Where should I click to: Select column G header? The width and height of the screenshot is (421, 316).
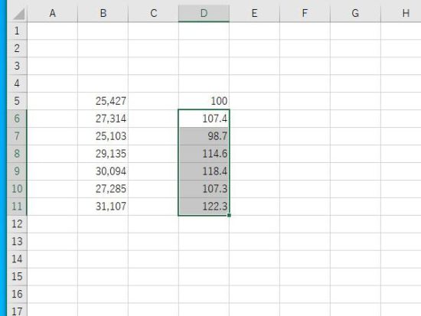tap(355, 13)
